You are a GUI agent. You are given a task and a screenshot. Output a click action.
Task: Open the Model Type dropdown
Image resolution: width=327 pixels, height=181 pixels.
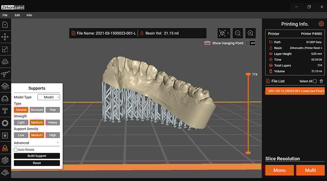coord(49,97)
